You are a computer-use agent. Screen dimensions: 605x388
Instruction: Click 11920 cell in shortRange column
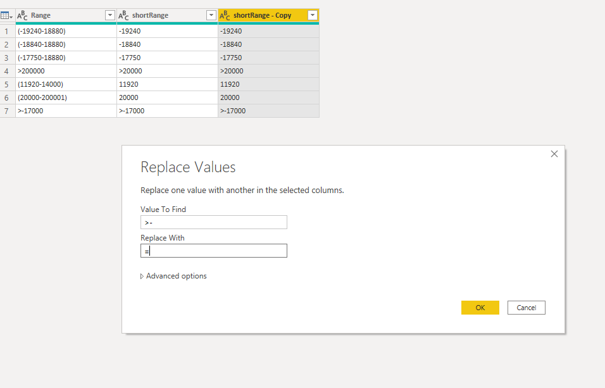167,84
